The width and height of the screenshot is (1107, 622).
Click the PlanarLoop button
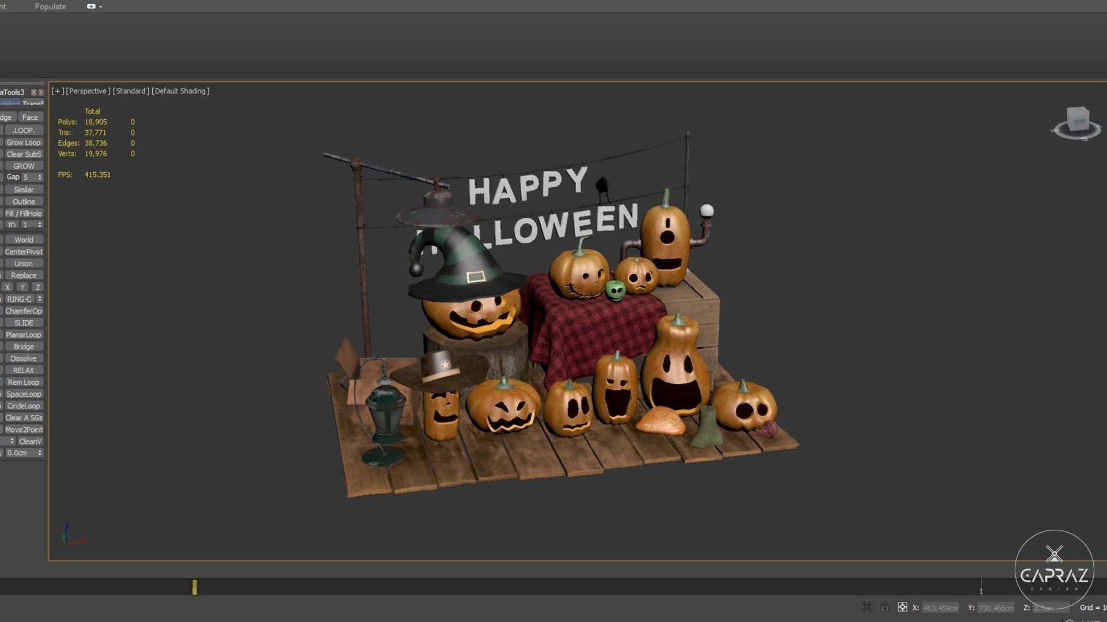[x=24, y=335]
